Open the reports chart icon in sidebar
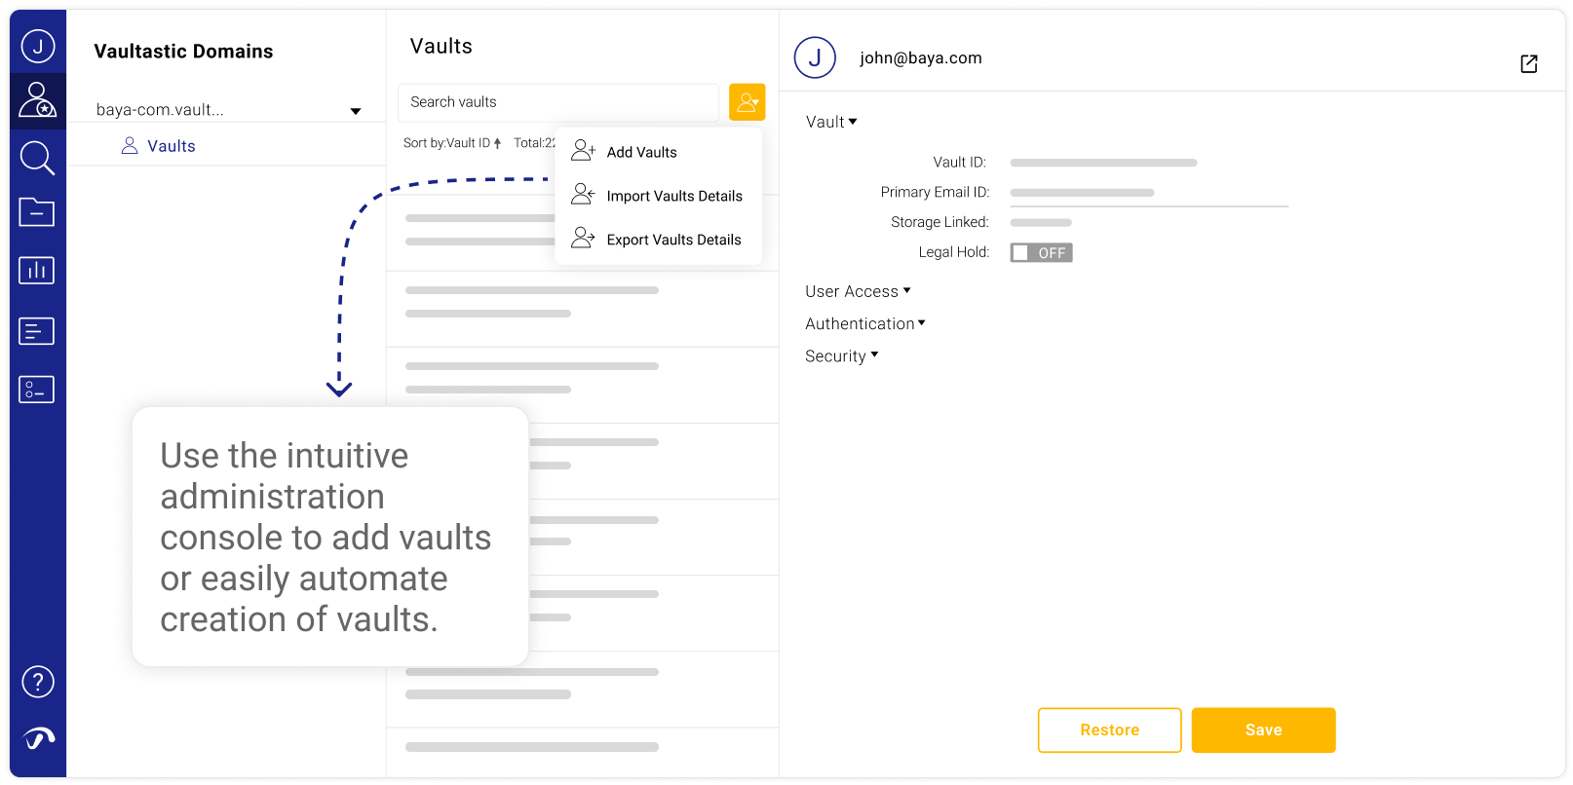 pos(37,270)
